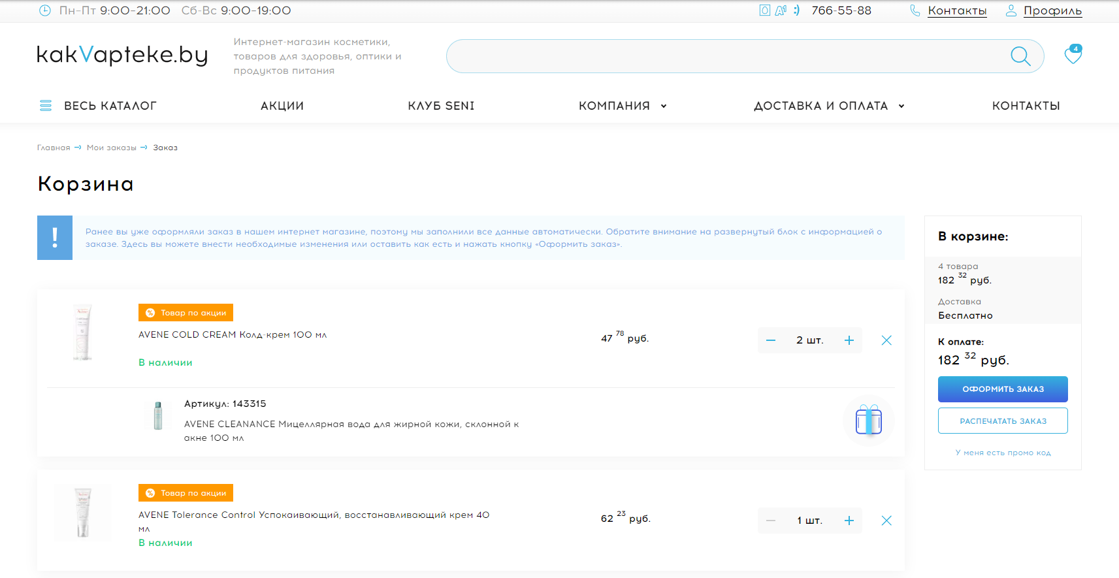
Task: Click the clock icon beside working hours
Action: pyautogui.click(x=45, y=10)
